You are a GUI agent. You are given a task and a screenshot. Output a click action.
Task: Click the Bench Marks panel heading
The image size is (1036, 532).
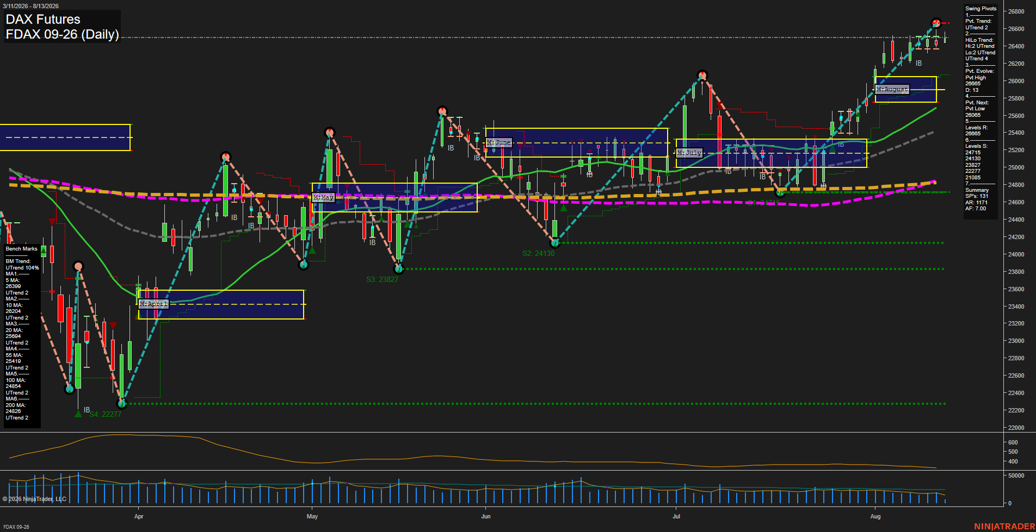pyautogui.click(x=22, y=249)
